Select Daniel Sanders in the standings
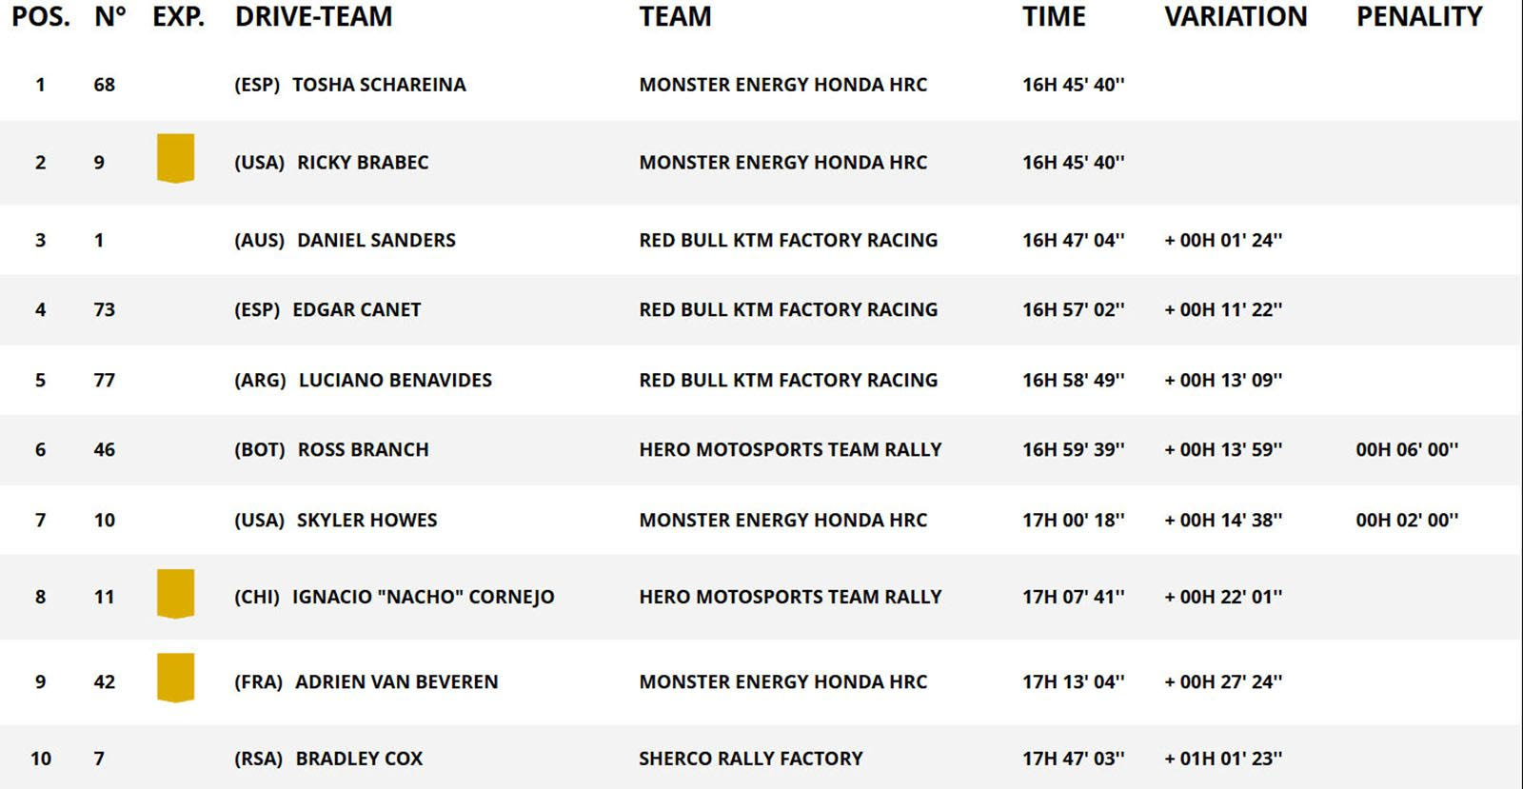This screenshot has height=789, width=1523. [376, 241]
